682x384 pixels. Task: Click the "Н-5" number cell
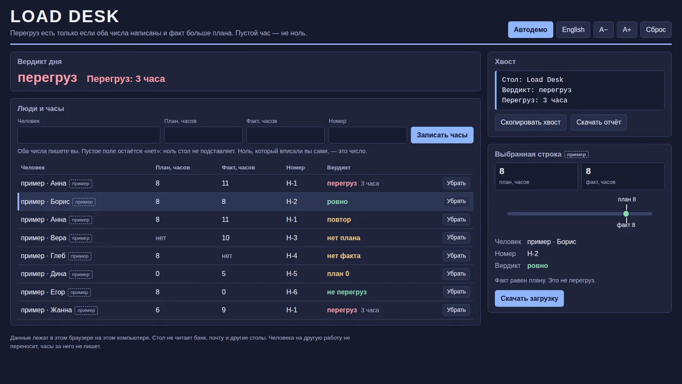point(292,274)
